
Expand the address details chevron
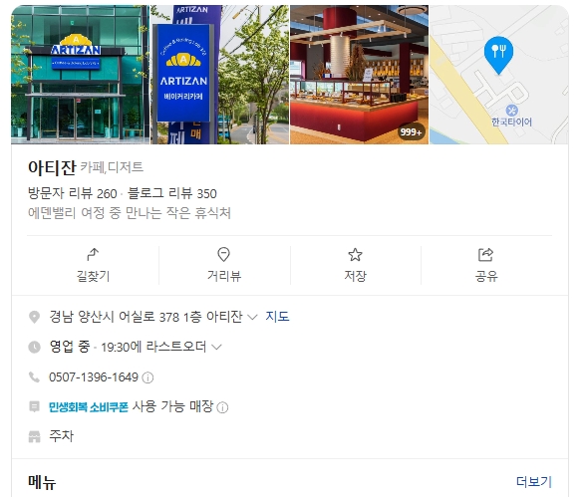(x=253, y=318)
